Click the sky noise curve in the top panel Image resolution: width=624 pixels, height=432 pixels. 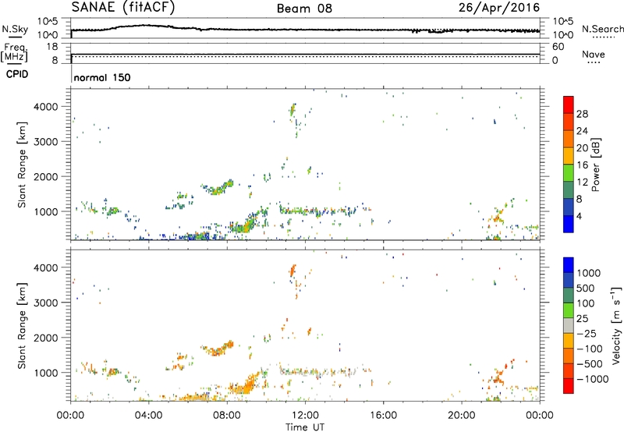click(x=305, y=30)
